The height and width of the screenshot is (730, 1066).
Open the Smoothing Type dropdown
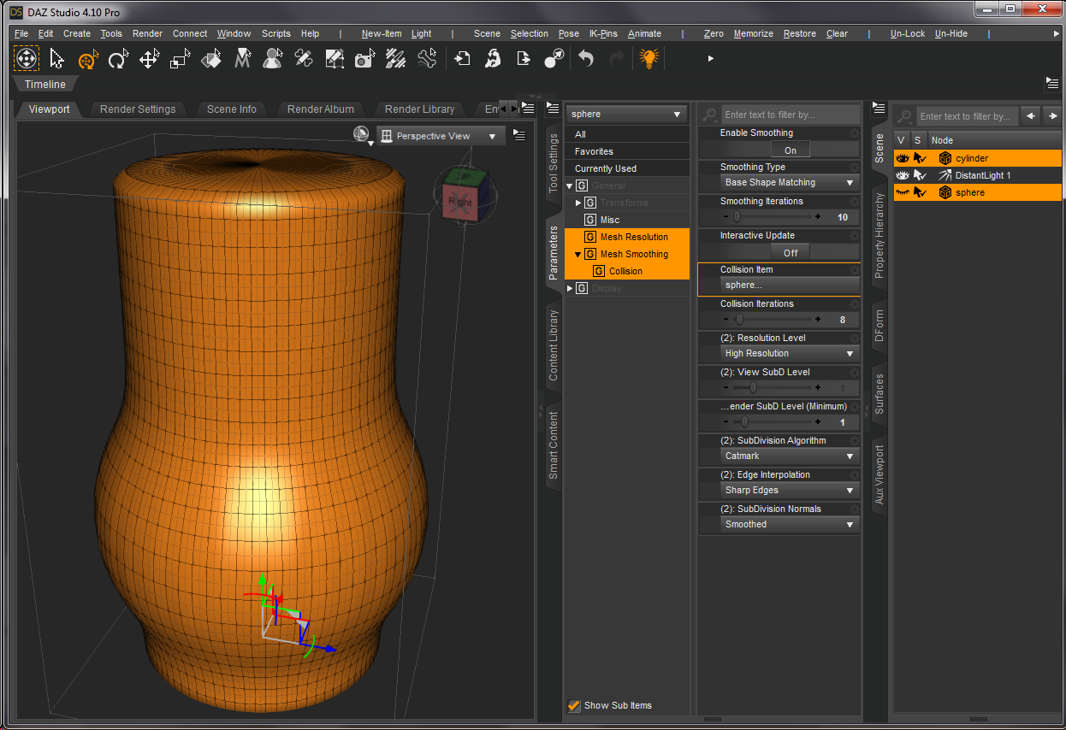coord(790,183)
